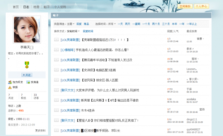The image size is (223, 136).
Task: Open last poster aoxilaika profile
Action: click(x=191, y=99)
